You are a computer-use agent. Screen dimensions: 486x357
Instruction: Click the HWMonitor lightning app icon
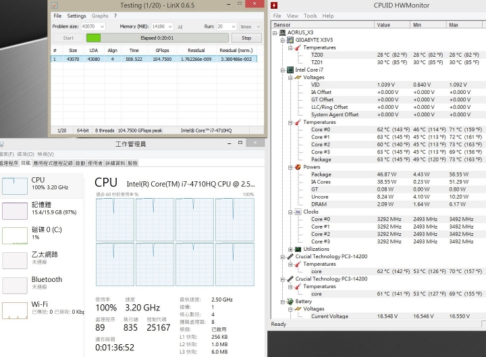pos(274,5)
